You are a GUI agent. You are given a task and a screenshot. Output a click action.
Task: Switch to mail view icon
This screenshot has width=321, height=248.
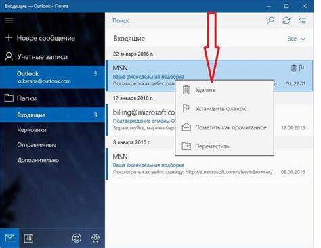[9, 238]
